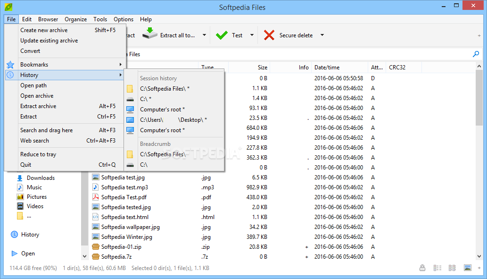Click the History clock icon in sidebar

tap(14, 235)
